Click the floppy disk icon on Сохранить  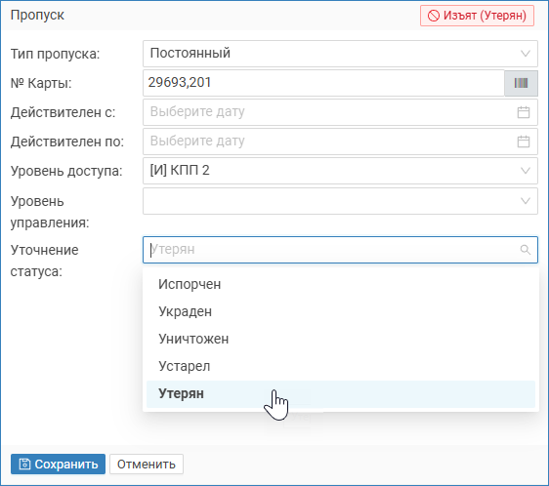pyautogui.click(x=24, y=464)
